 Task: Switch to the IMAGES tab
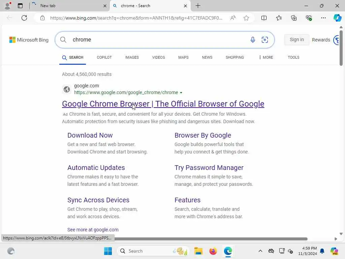point(132,57)
